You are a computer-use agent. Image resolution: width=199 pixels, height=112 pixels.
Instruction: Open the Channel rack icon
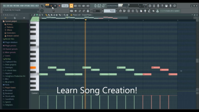128,11
